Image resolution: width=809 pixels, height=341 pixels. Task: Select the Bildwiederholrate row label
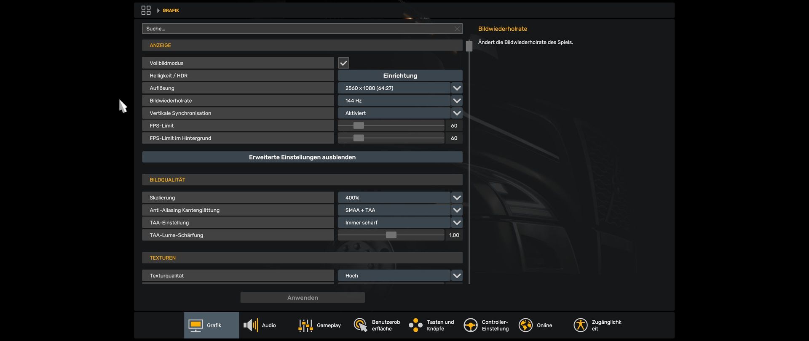238,101
